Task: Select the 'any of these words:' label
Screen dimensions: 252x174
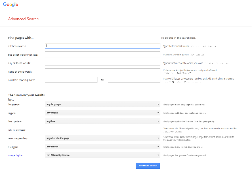Action: [x=19, y=63]
